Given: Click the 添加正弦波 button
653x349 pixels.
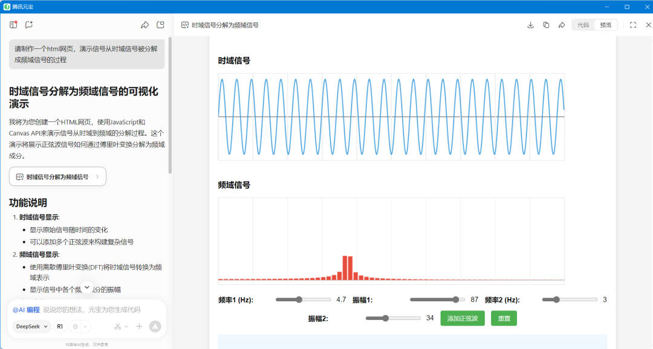Looking at the screenshot, I should pyautogui.click(x=463, y=318).
